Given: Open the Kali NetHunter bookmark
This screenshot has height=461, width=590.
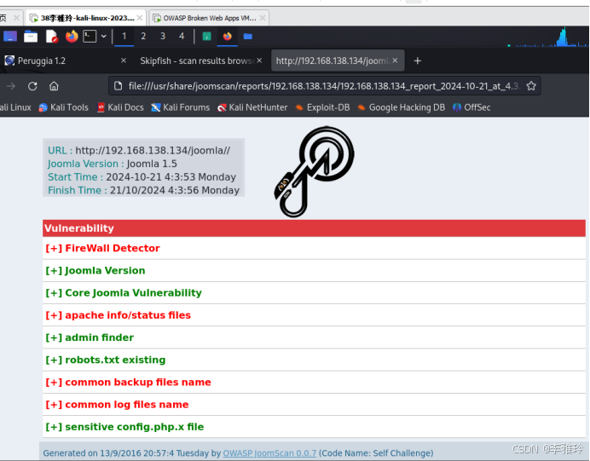Looking at the screenshot, I should [253, 107].
